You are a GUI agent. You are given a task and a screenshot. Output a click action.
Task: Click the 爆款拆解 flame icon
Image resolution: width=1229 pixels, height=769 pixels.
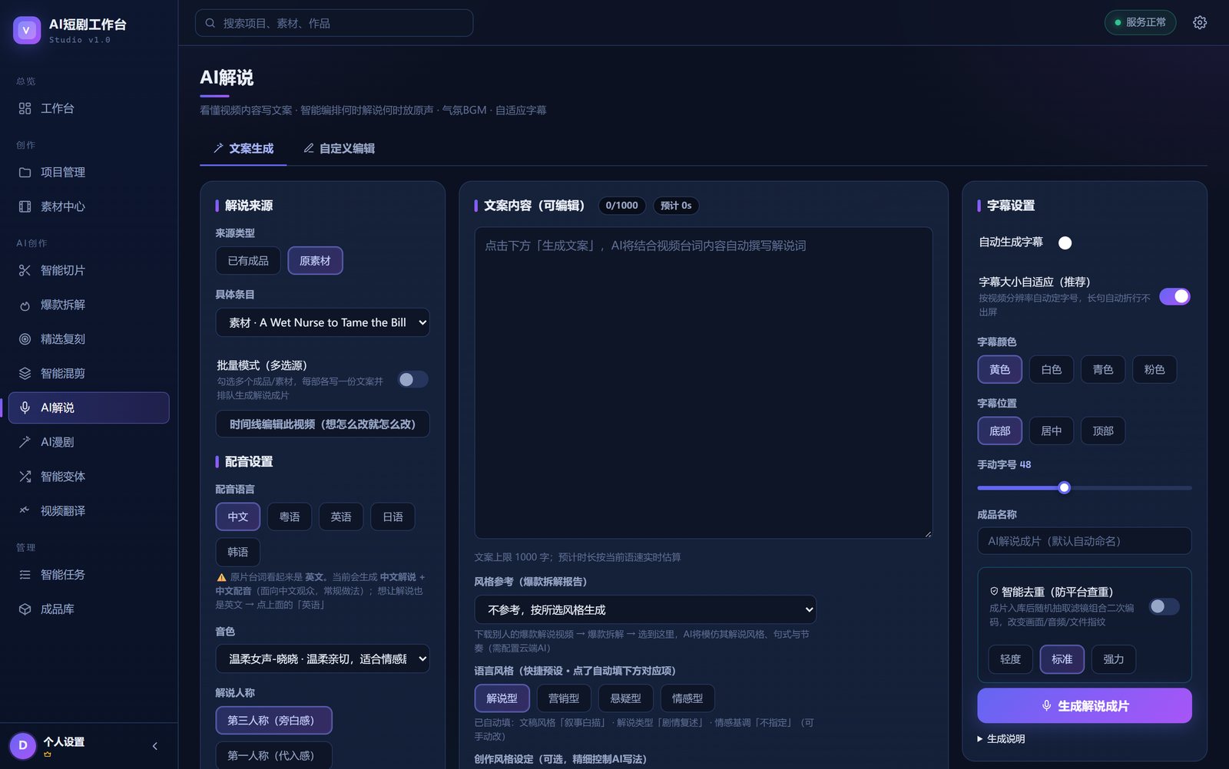pyautogui.click(x=25, y=305)
